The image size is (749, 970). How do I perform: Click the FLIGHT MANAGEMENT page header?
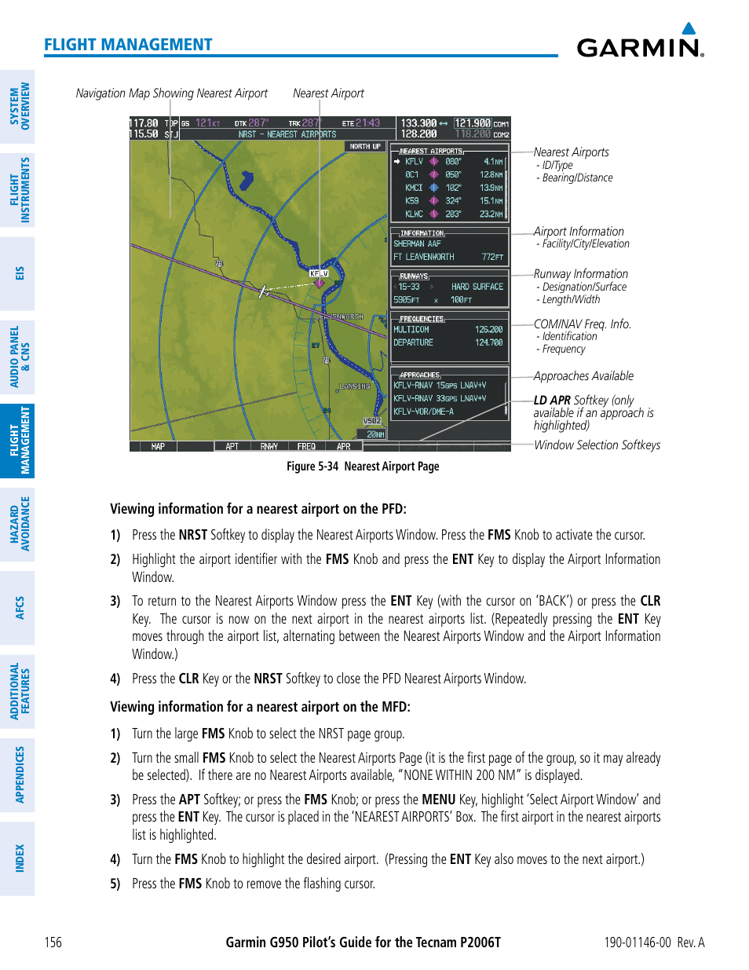tap(128, 45)
